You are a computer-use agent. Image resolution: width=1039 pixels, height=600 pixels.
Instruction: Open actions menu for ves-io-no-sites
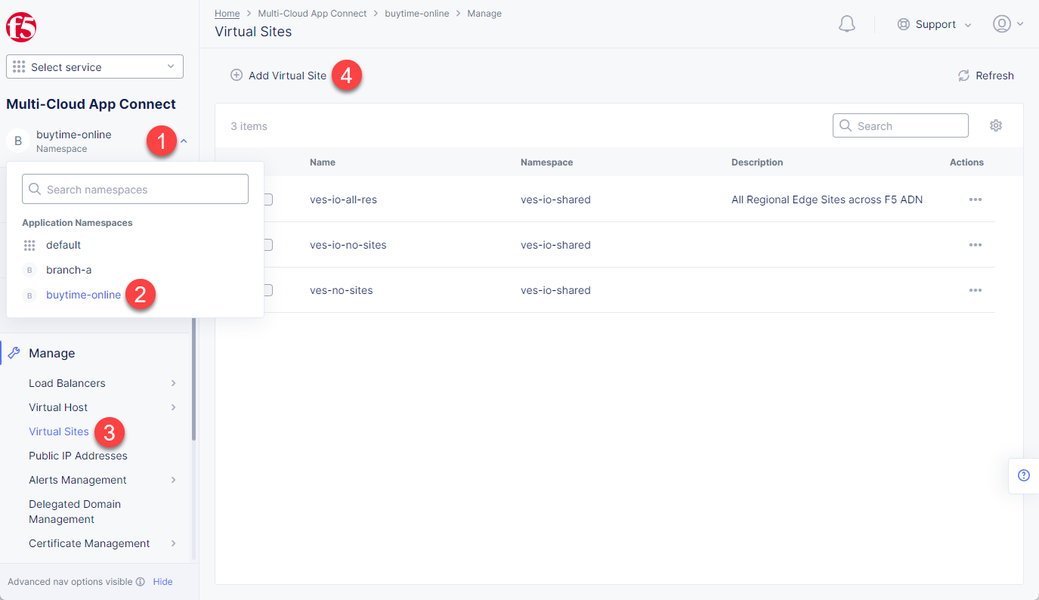click(x=976, y=245)
